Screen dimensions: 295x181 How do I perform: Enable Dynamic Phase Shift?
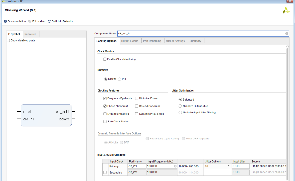[x=137, y=114]
